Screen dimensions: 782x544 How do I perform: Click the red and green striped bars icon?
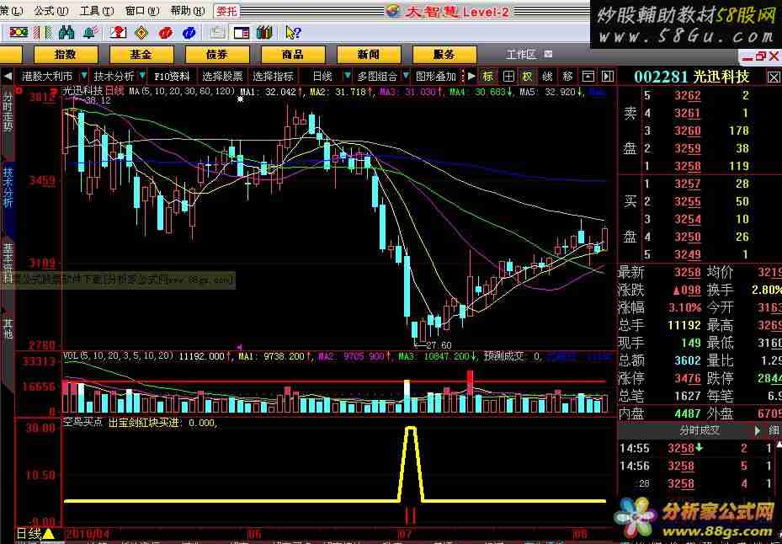pos(43,33)
